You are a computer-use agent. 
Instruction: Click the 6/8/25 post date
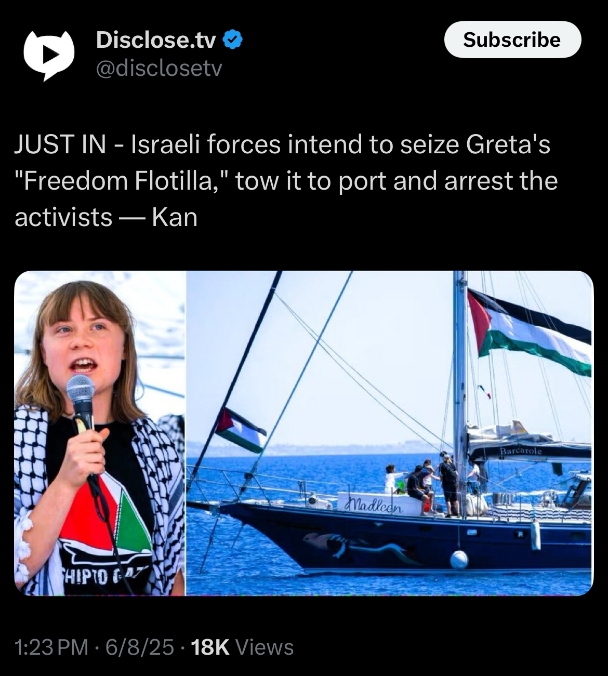[x=139, y=647]
